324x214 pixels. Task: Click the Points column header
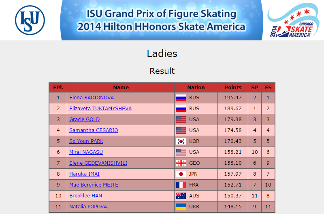[x=233, y=88]
